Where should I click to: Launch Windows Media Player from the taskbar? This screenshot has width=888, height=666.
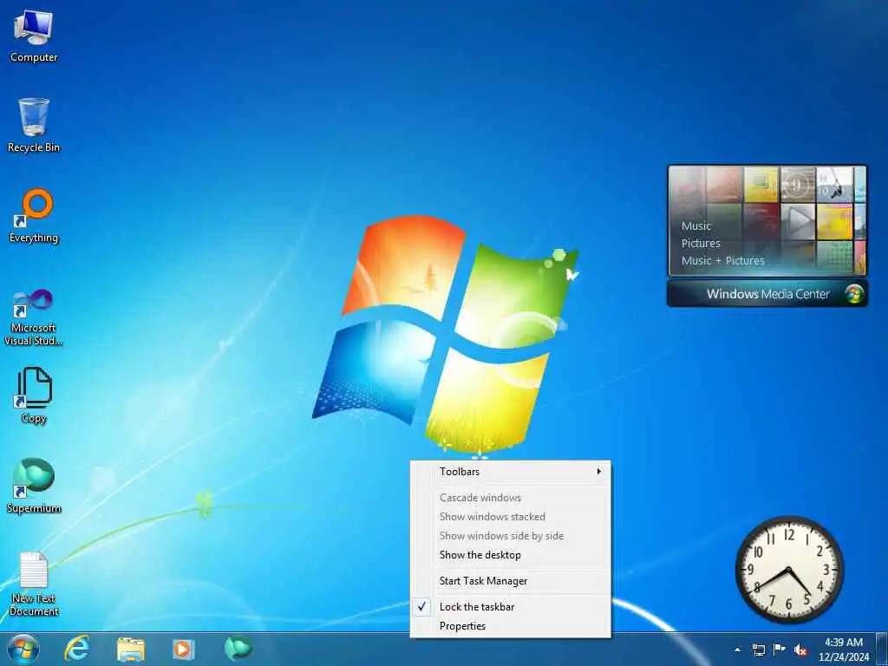(183, 649)
